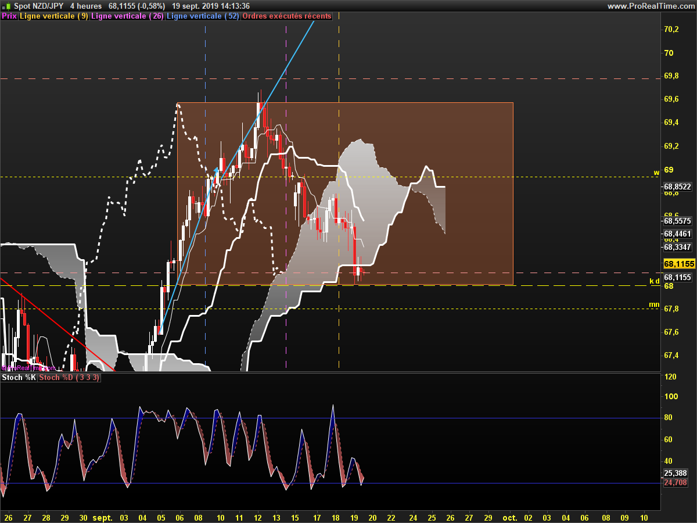Select the red descending trend line
The image size is (697, 523).
(58, 325)
